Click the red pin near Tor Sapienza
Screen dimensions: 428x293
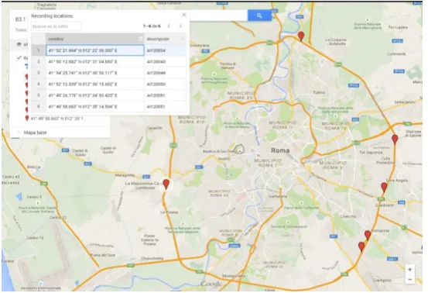(x=395, y=139)
